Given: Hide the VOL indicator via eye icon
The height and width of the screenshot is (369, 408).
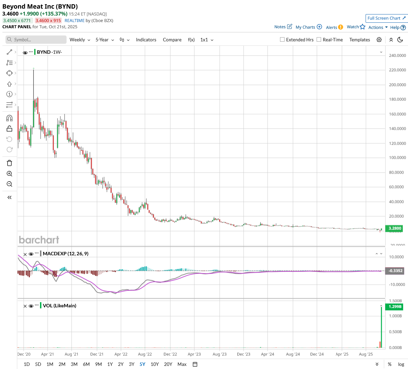Looking at the screenshot, I should [x=31, y=306].
